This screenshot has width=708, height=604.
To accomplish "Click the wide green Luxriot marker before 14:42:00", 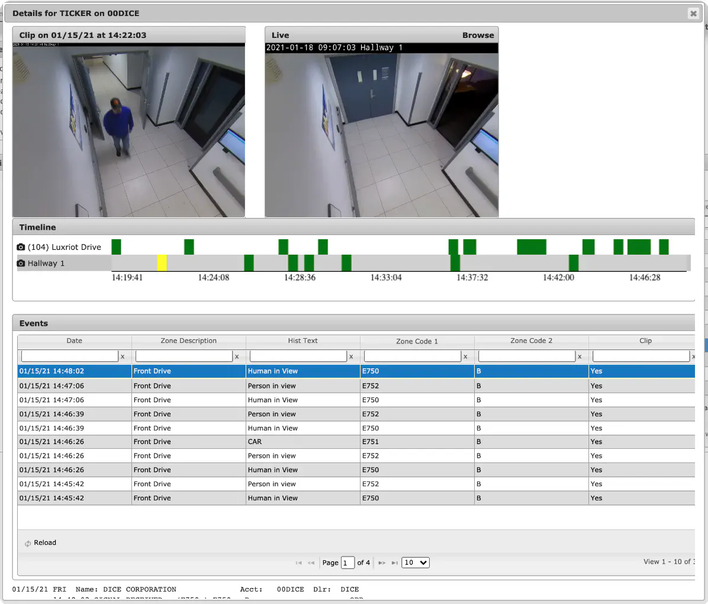I will click(x=532, y=247).
